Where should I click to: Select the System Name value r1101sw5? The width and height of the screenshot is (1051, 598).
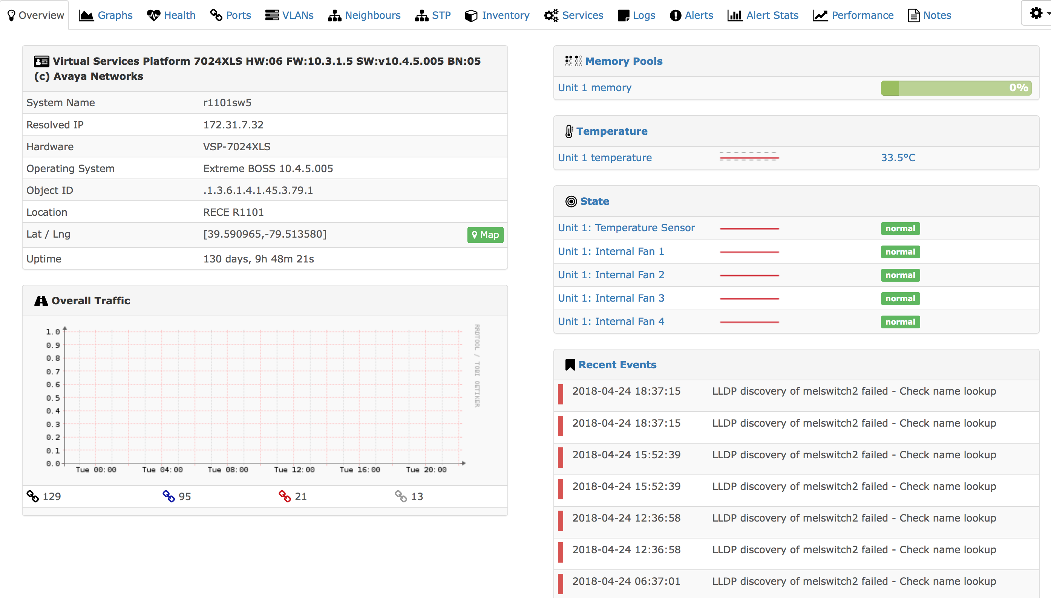click(x=227, y=103)
